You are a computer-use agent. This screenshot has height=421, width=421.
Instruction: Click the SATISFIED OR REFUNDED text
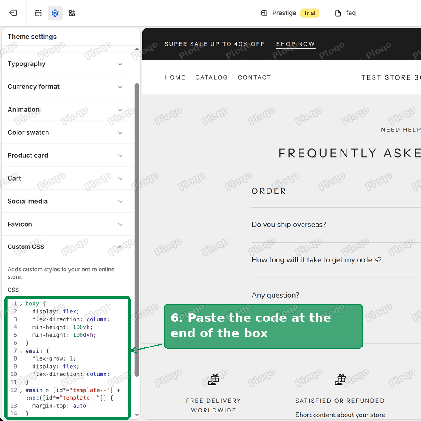click(x=340, y=401)
